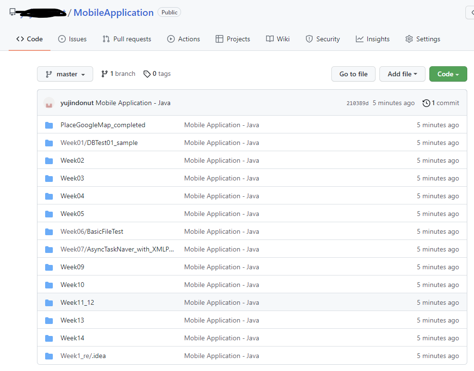Viewport: 474px width, 371px height.
Task: Open the Week05 folder
Action: tap(72, 214)
